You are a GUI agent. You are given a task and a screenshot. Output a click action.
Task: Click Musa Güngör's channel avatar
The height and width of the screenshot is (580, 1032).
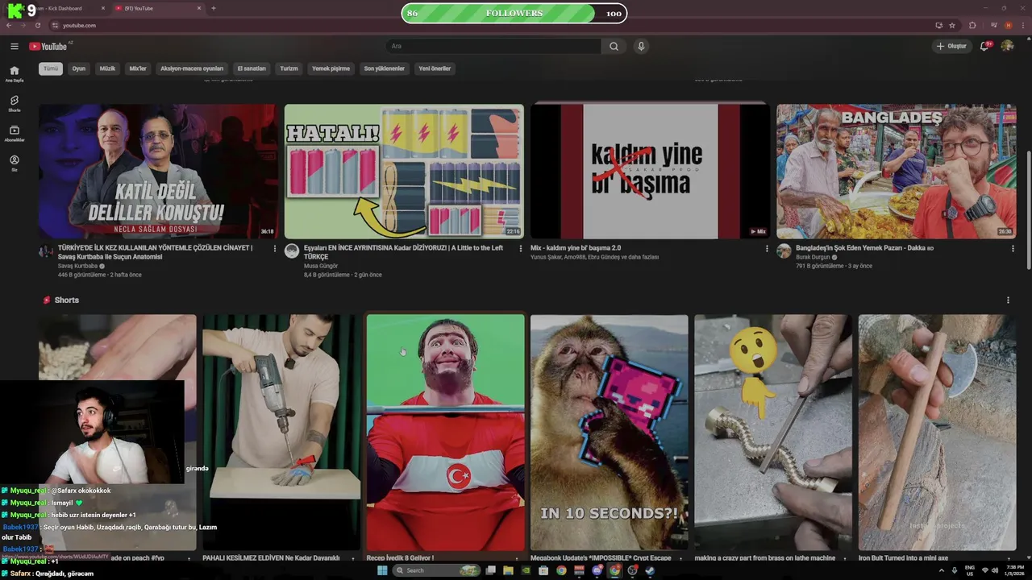(x=292, y=251)
